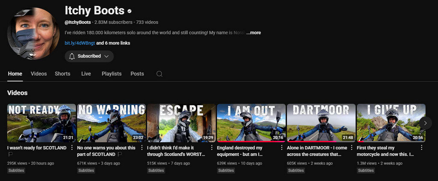Click '295K views • 20 hours ago' text
The height and width of the screenshot is (181, 438).
31,163
